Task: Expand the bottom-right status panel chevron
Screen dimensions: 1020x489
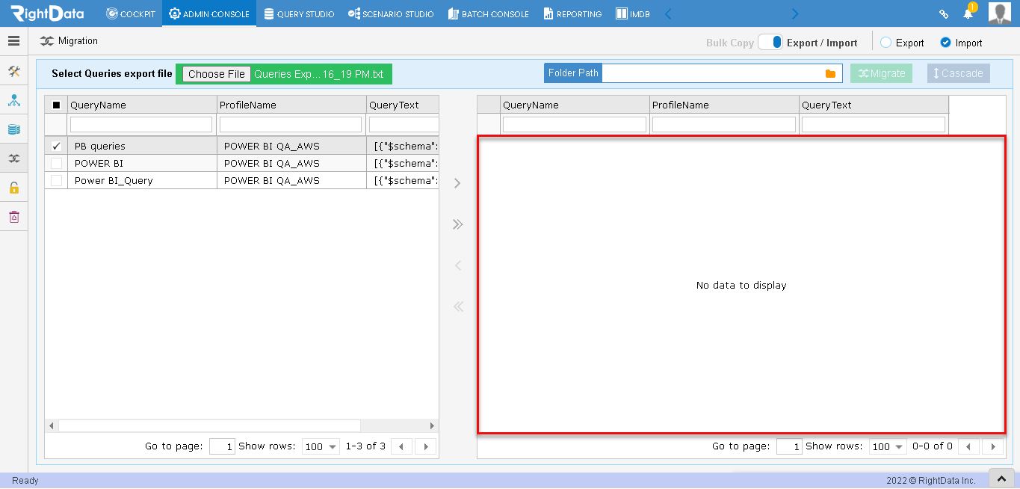Action: (1002, 479)
